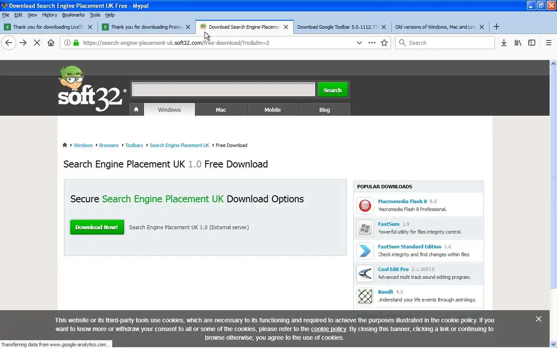
Task: Follow the Windows breadcrumb link
Action: click(83, 145)
